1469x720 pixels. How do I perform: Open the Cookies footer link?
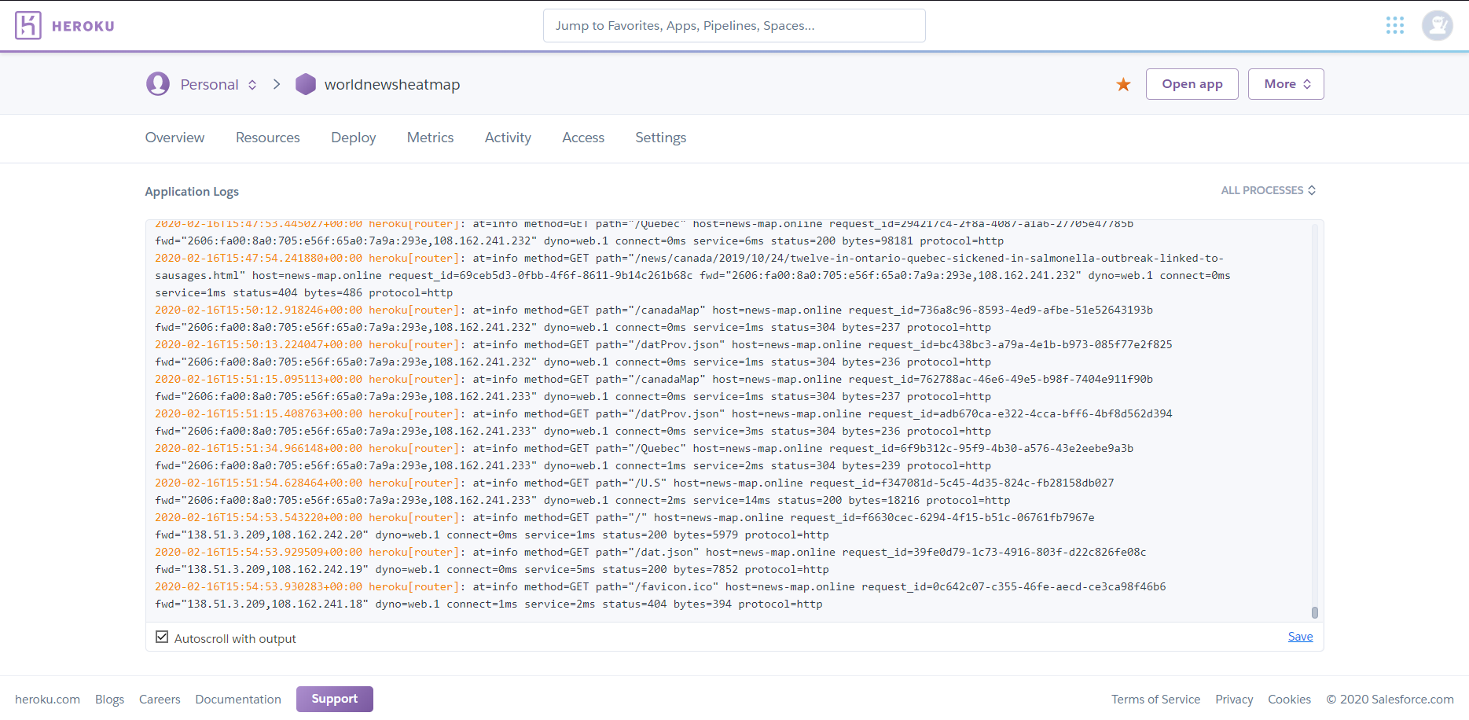pos(1289,700)
